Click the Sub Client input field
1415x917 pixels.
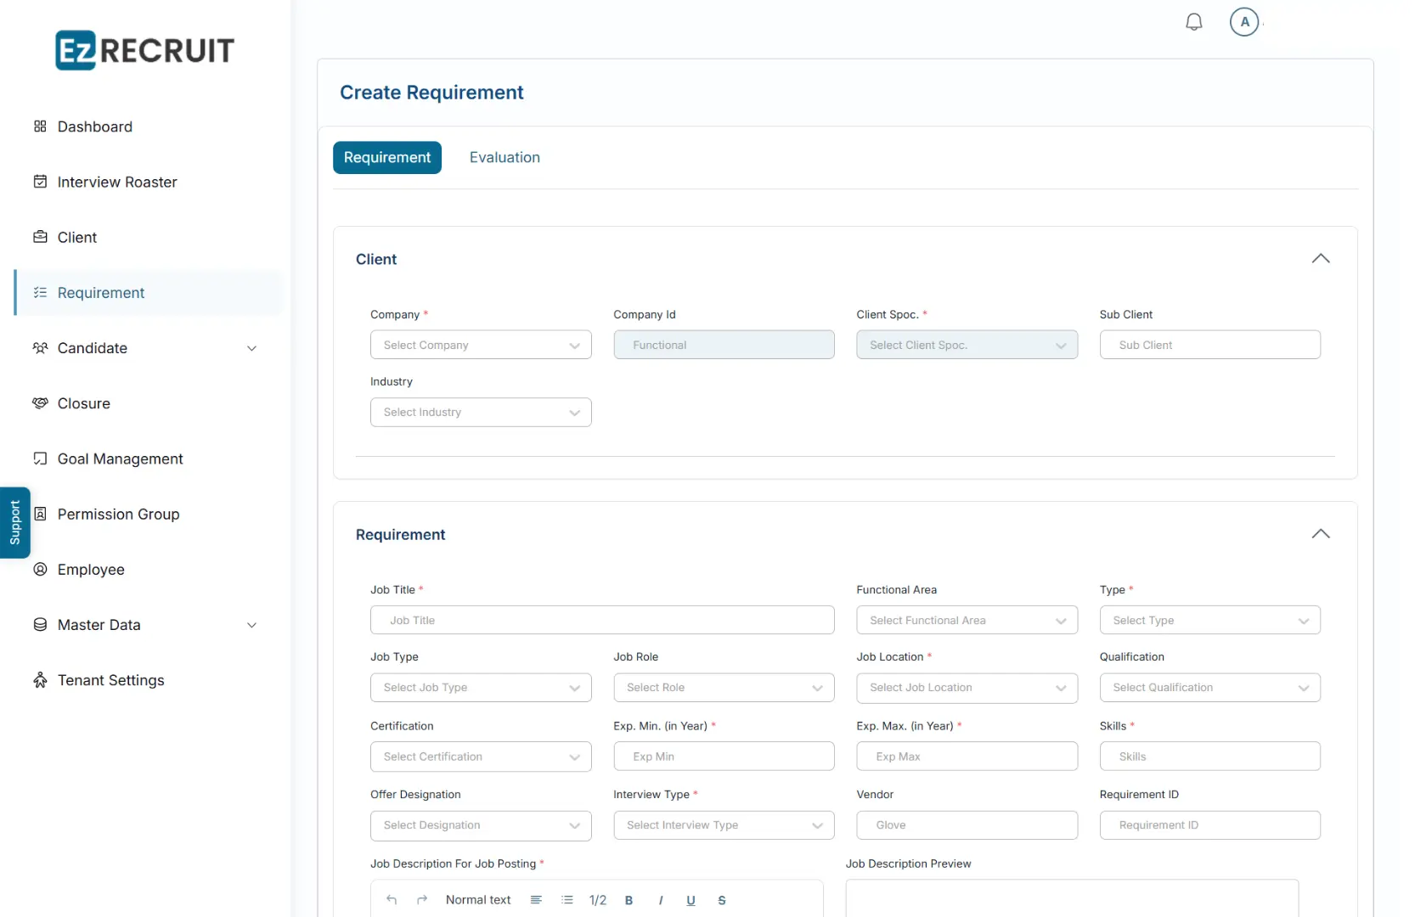click(1210, 345)
